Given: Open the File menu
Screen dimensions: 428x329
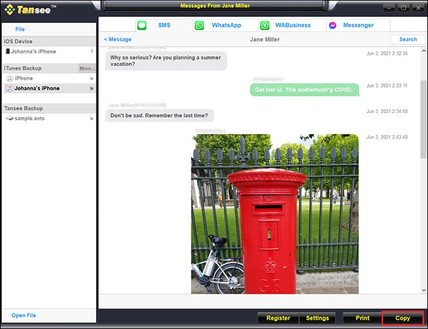Looking at the screenshot, I should click(20, 29).
